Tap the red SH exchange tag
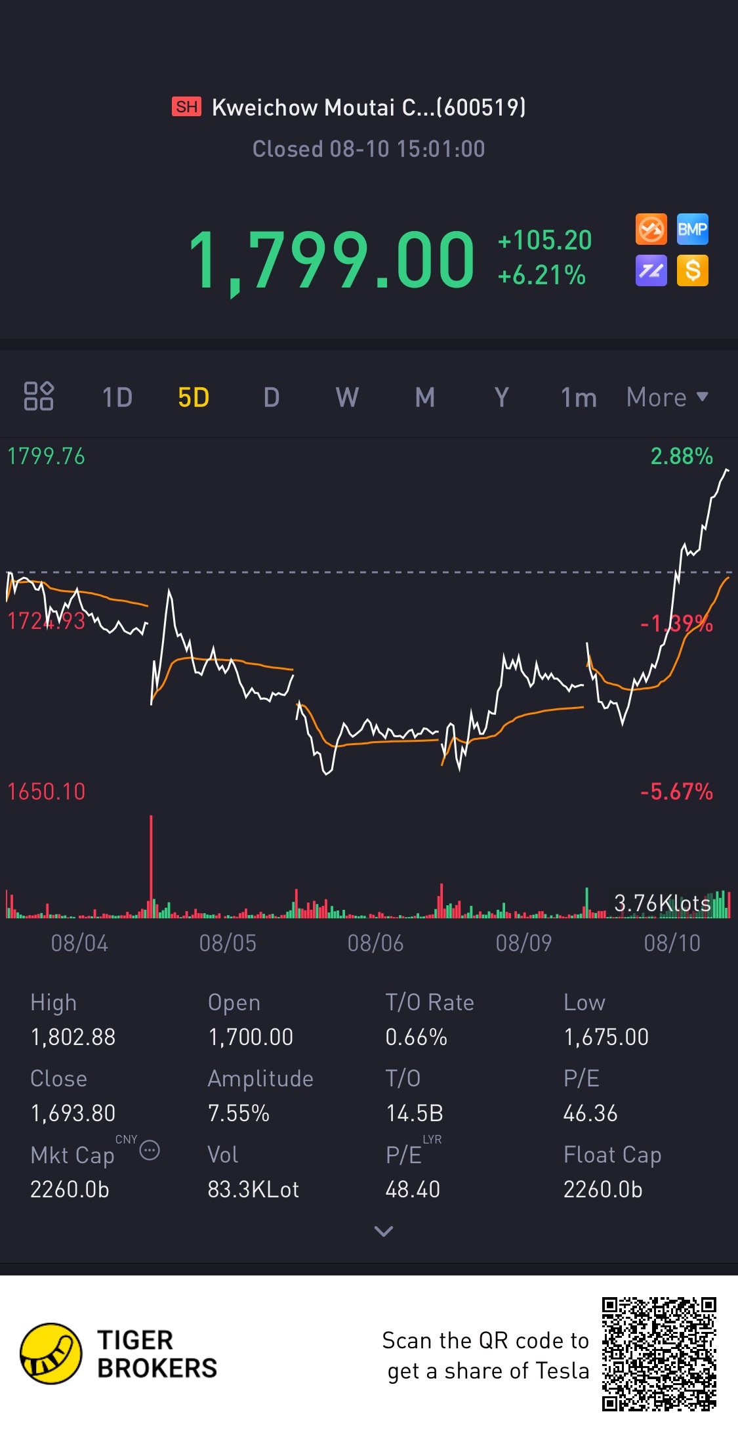 187,106
